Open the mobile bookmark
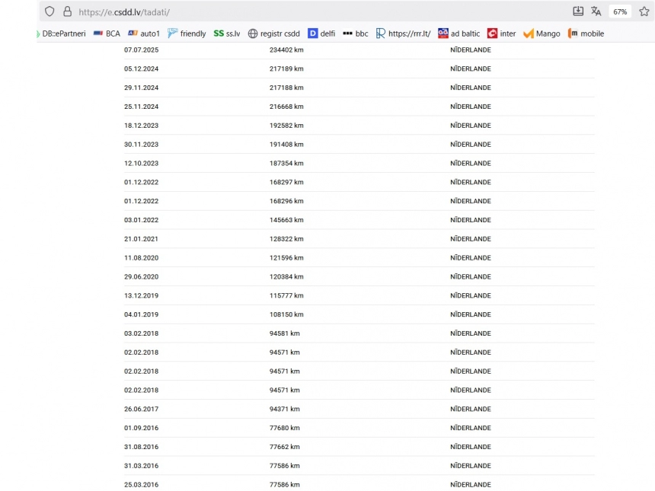Image resolution: width=655 pixels, height=491 pixels. 586,33
